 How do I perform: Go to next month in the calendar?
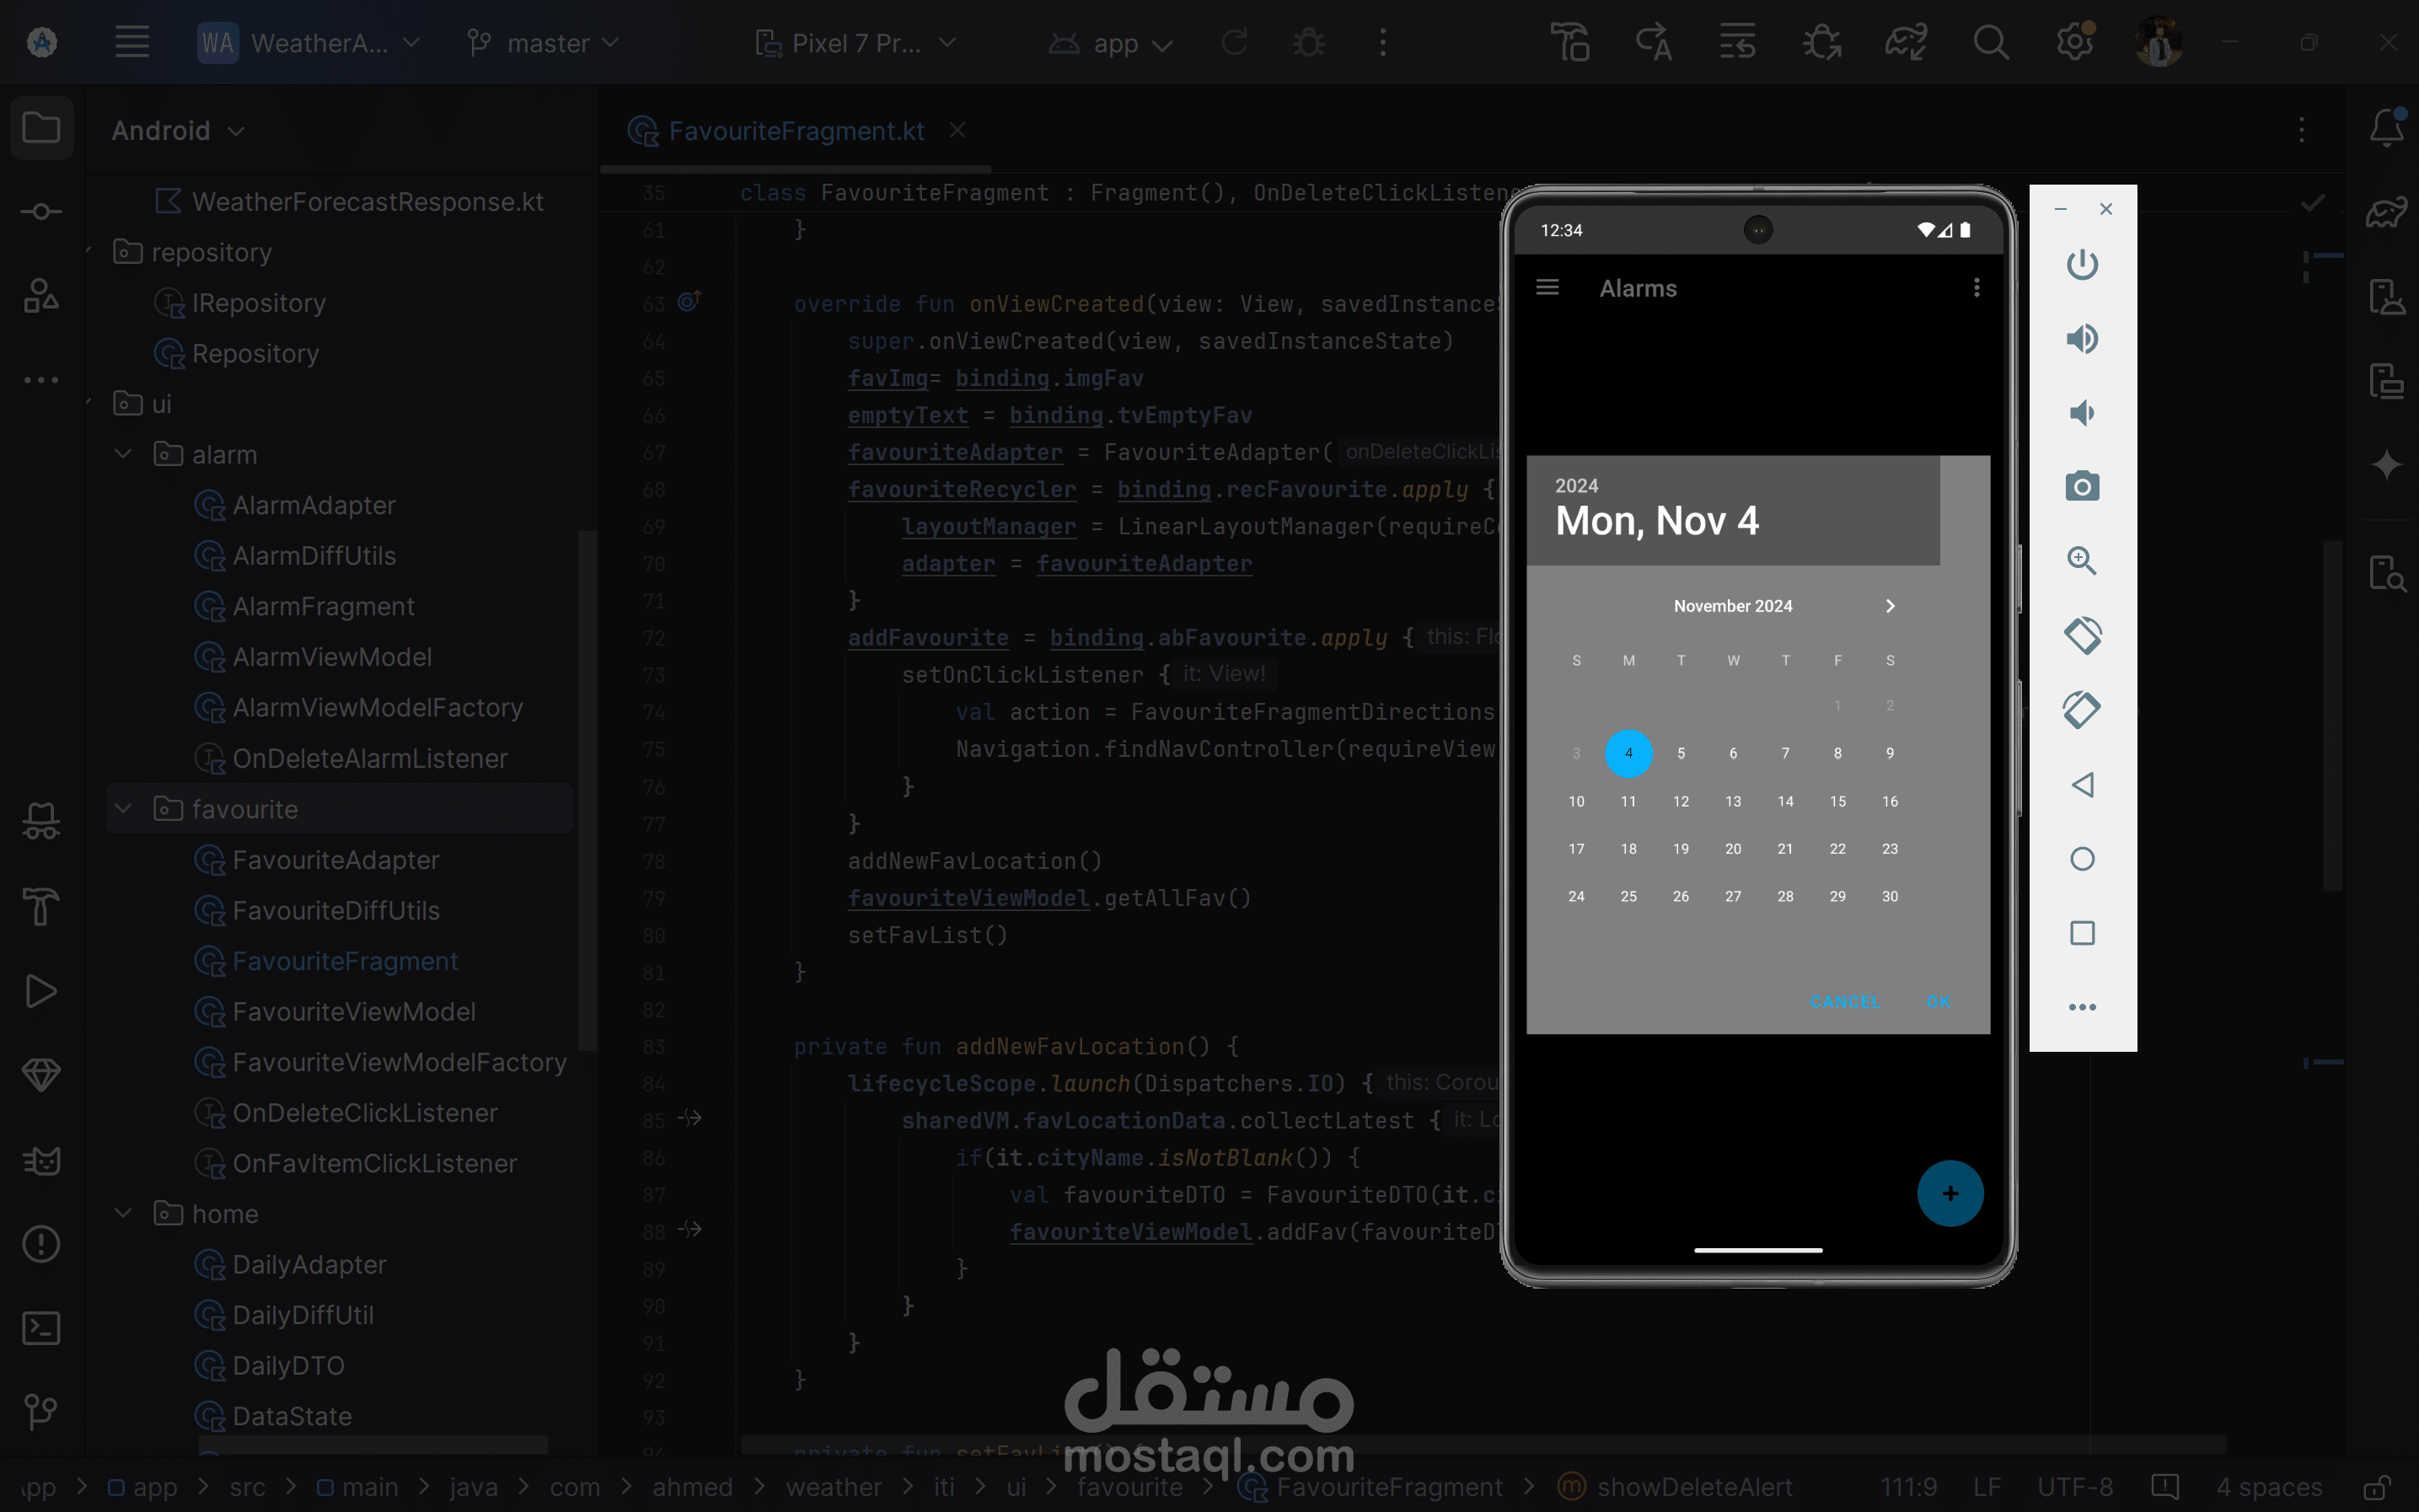[1889, 606]
